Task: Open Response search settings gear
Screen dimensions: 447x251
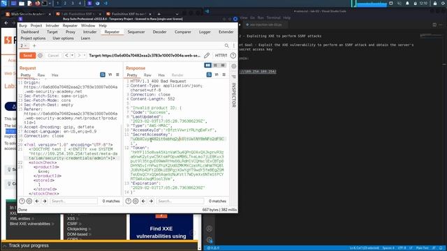Action: (135, 201)
